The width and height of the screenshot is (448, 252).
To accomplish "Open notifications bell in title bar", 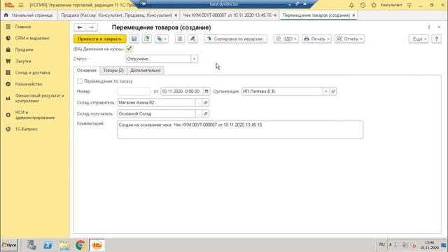I will pos(351,5).
